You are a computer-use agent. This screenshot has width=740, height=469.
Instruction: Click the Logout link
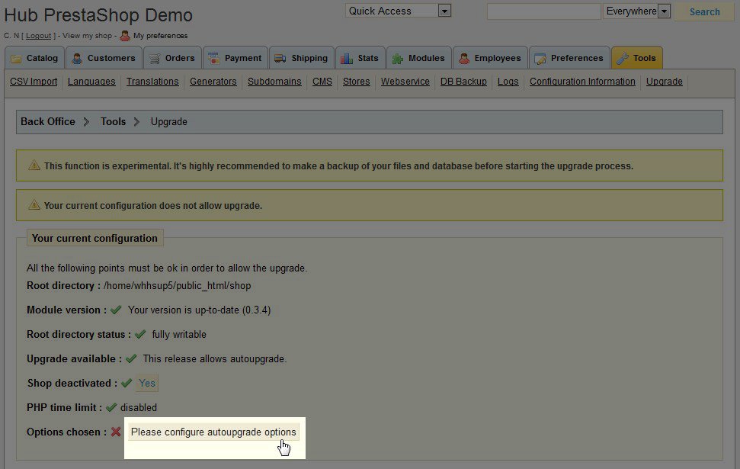pos(38,36)
